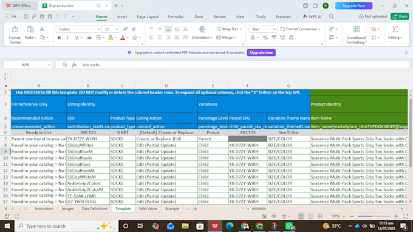Click the clear formatting eraser icon
Viewport: 413px width, 232px height.
(135, 38)
